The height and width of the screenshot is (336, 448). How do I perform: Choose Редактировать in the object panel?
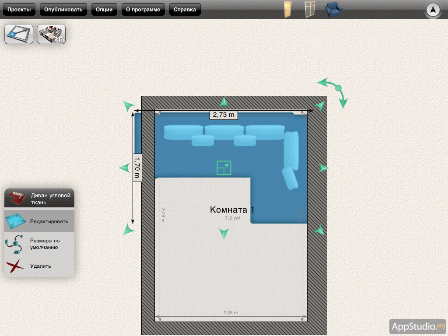[x=49, y=221]
